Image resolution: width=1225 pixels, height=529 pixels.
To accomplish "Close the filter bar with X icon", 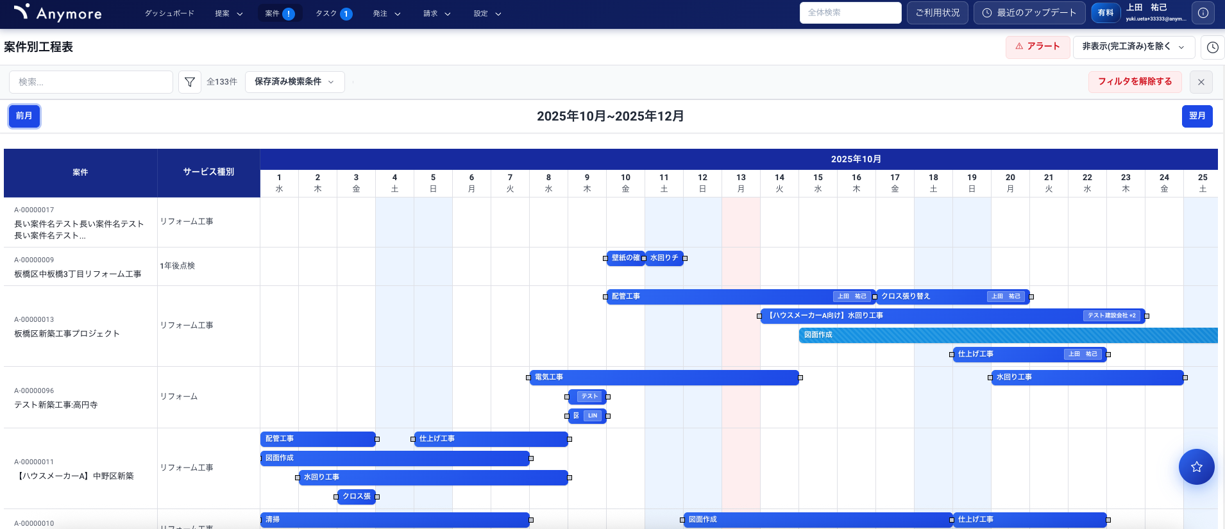I will pyautogui.click(x=1201, y=82).
